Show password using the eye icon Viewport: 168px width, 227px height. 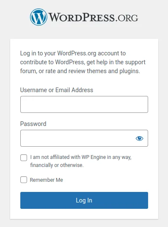140,138
